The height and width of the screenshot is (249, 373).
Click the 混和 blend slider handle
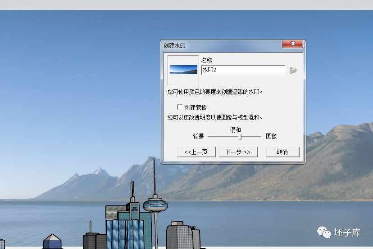pos(240,137)
